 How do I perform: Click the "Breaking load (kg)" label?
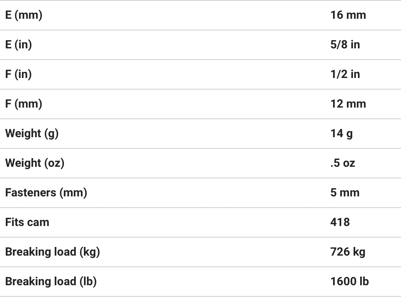pyautogui.click(x=52, y=252)
